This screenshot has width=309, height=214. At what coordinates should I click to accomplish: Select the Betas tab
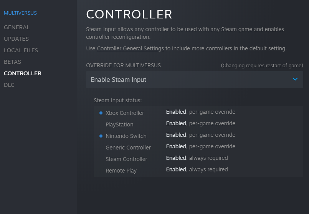pos(12,62)
